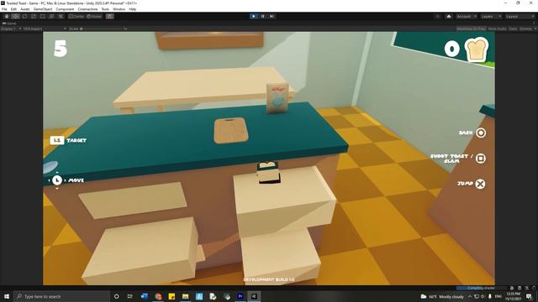The width and height of the screenshot is (538, 302).
Task: Click the toast player character
Action: 268,172
